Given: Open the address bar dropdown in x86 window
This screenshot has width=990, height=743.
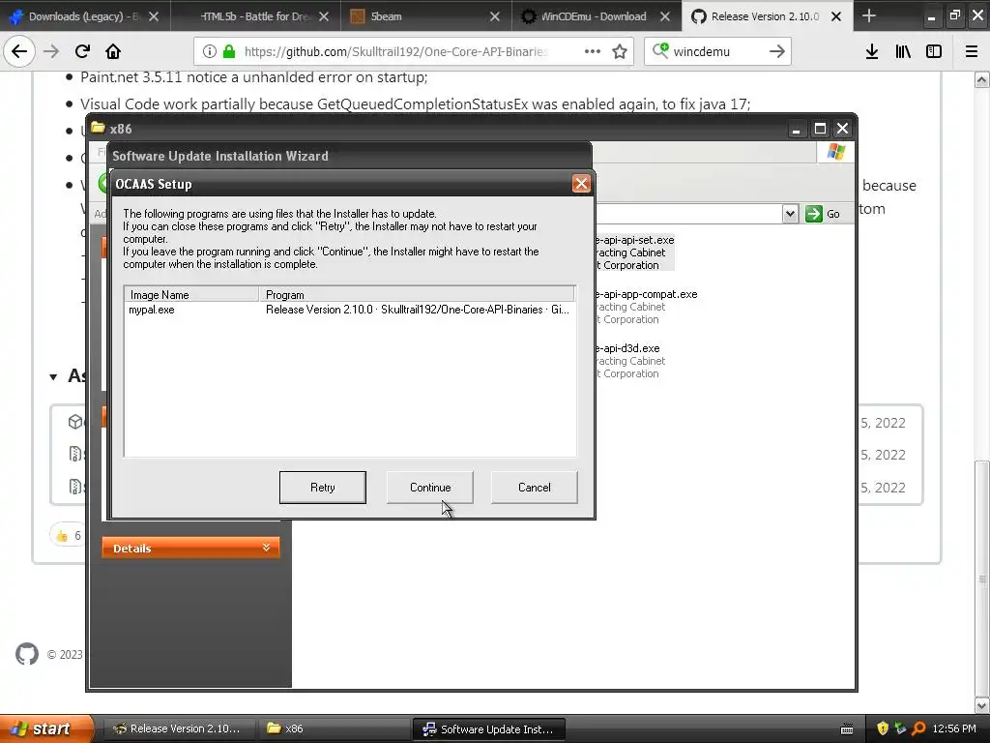Looking at the screenshot, I should tap(790, 214).
